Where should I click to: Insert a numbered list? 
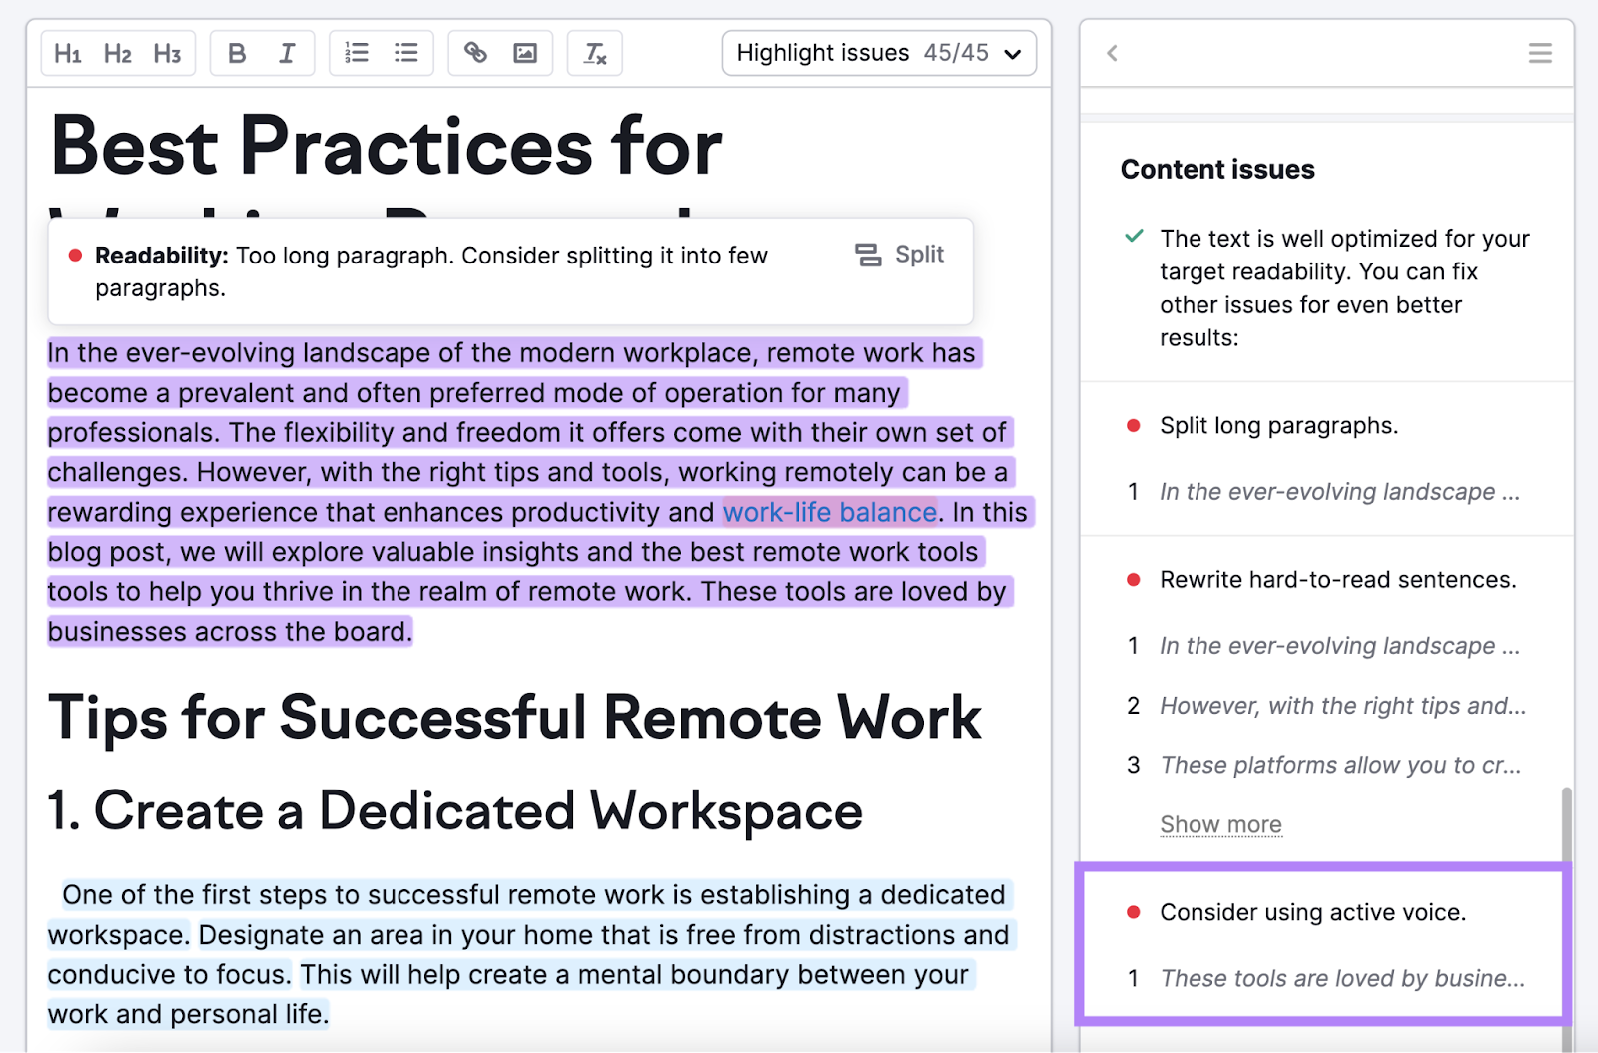pos(356,53)
